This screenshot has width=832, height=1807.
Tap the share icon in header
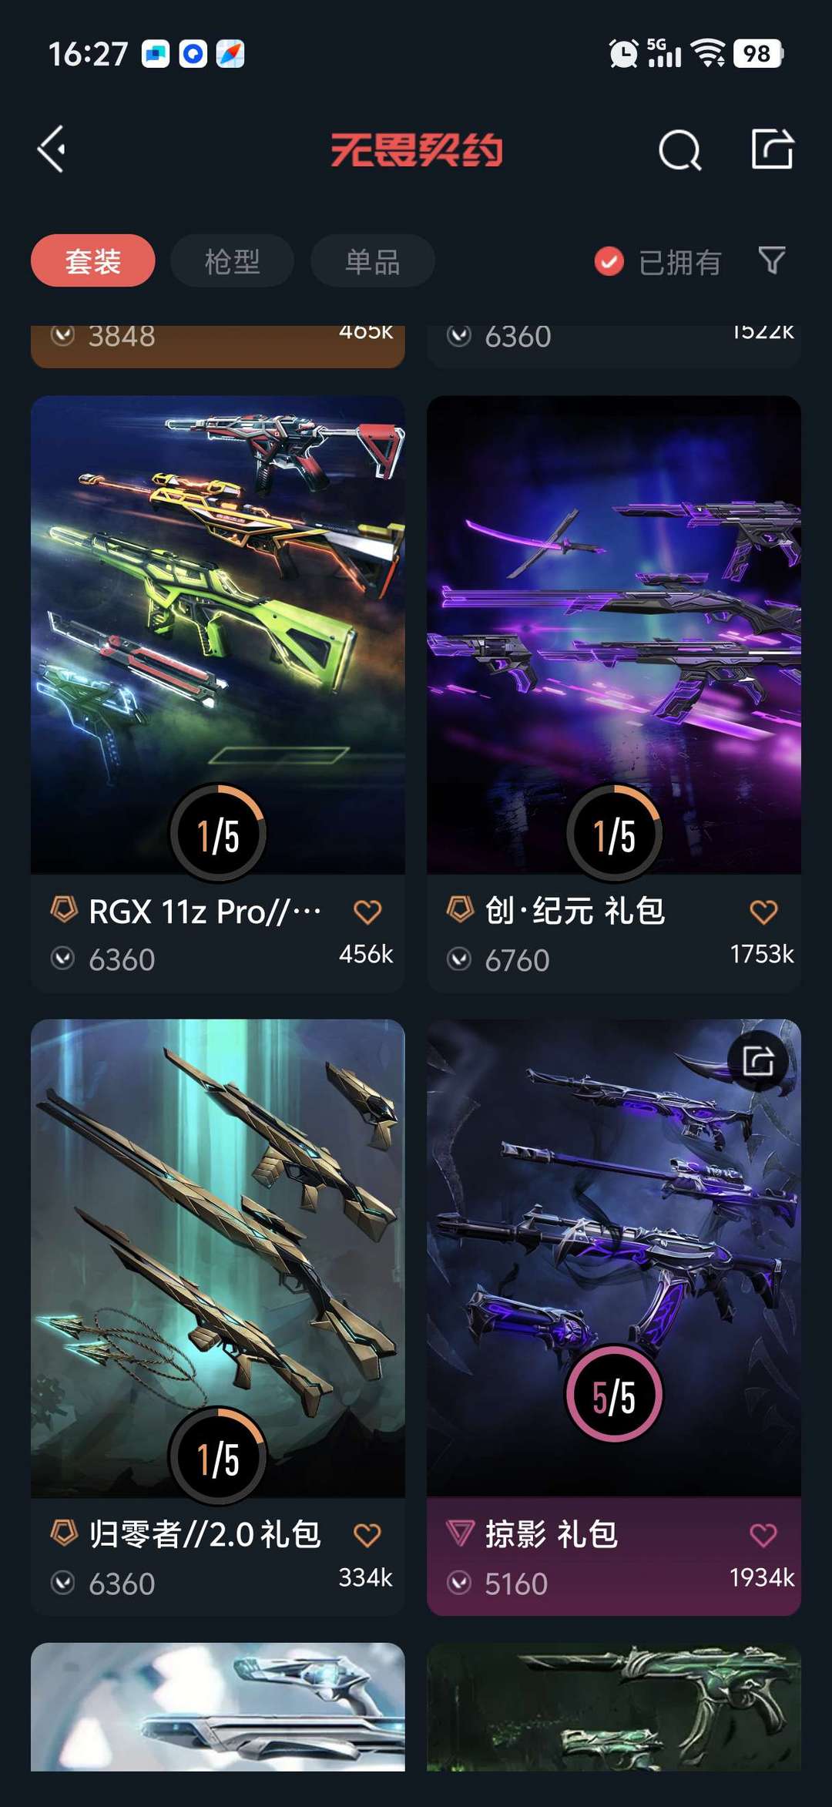(773, 148)
